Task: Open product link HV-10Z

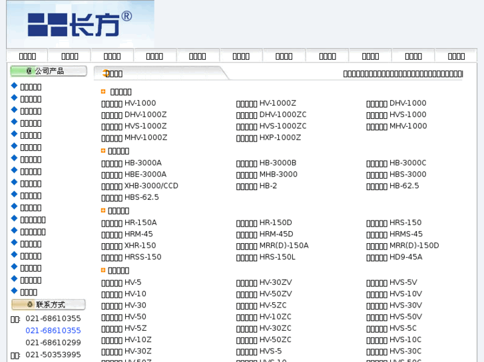Action: [x=126, y=340]
